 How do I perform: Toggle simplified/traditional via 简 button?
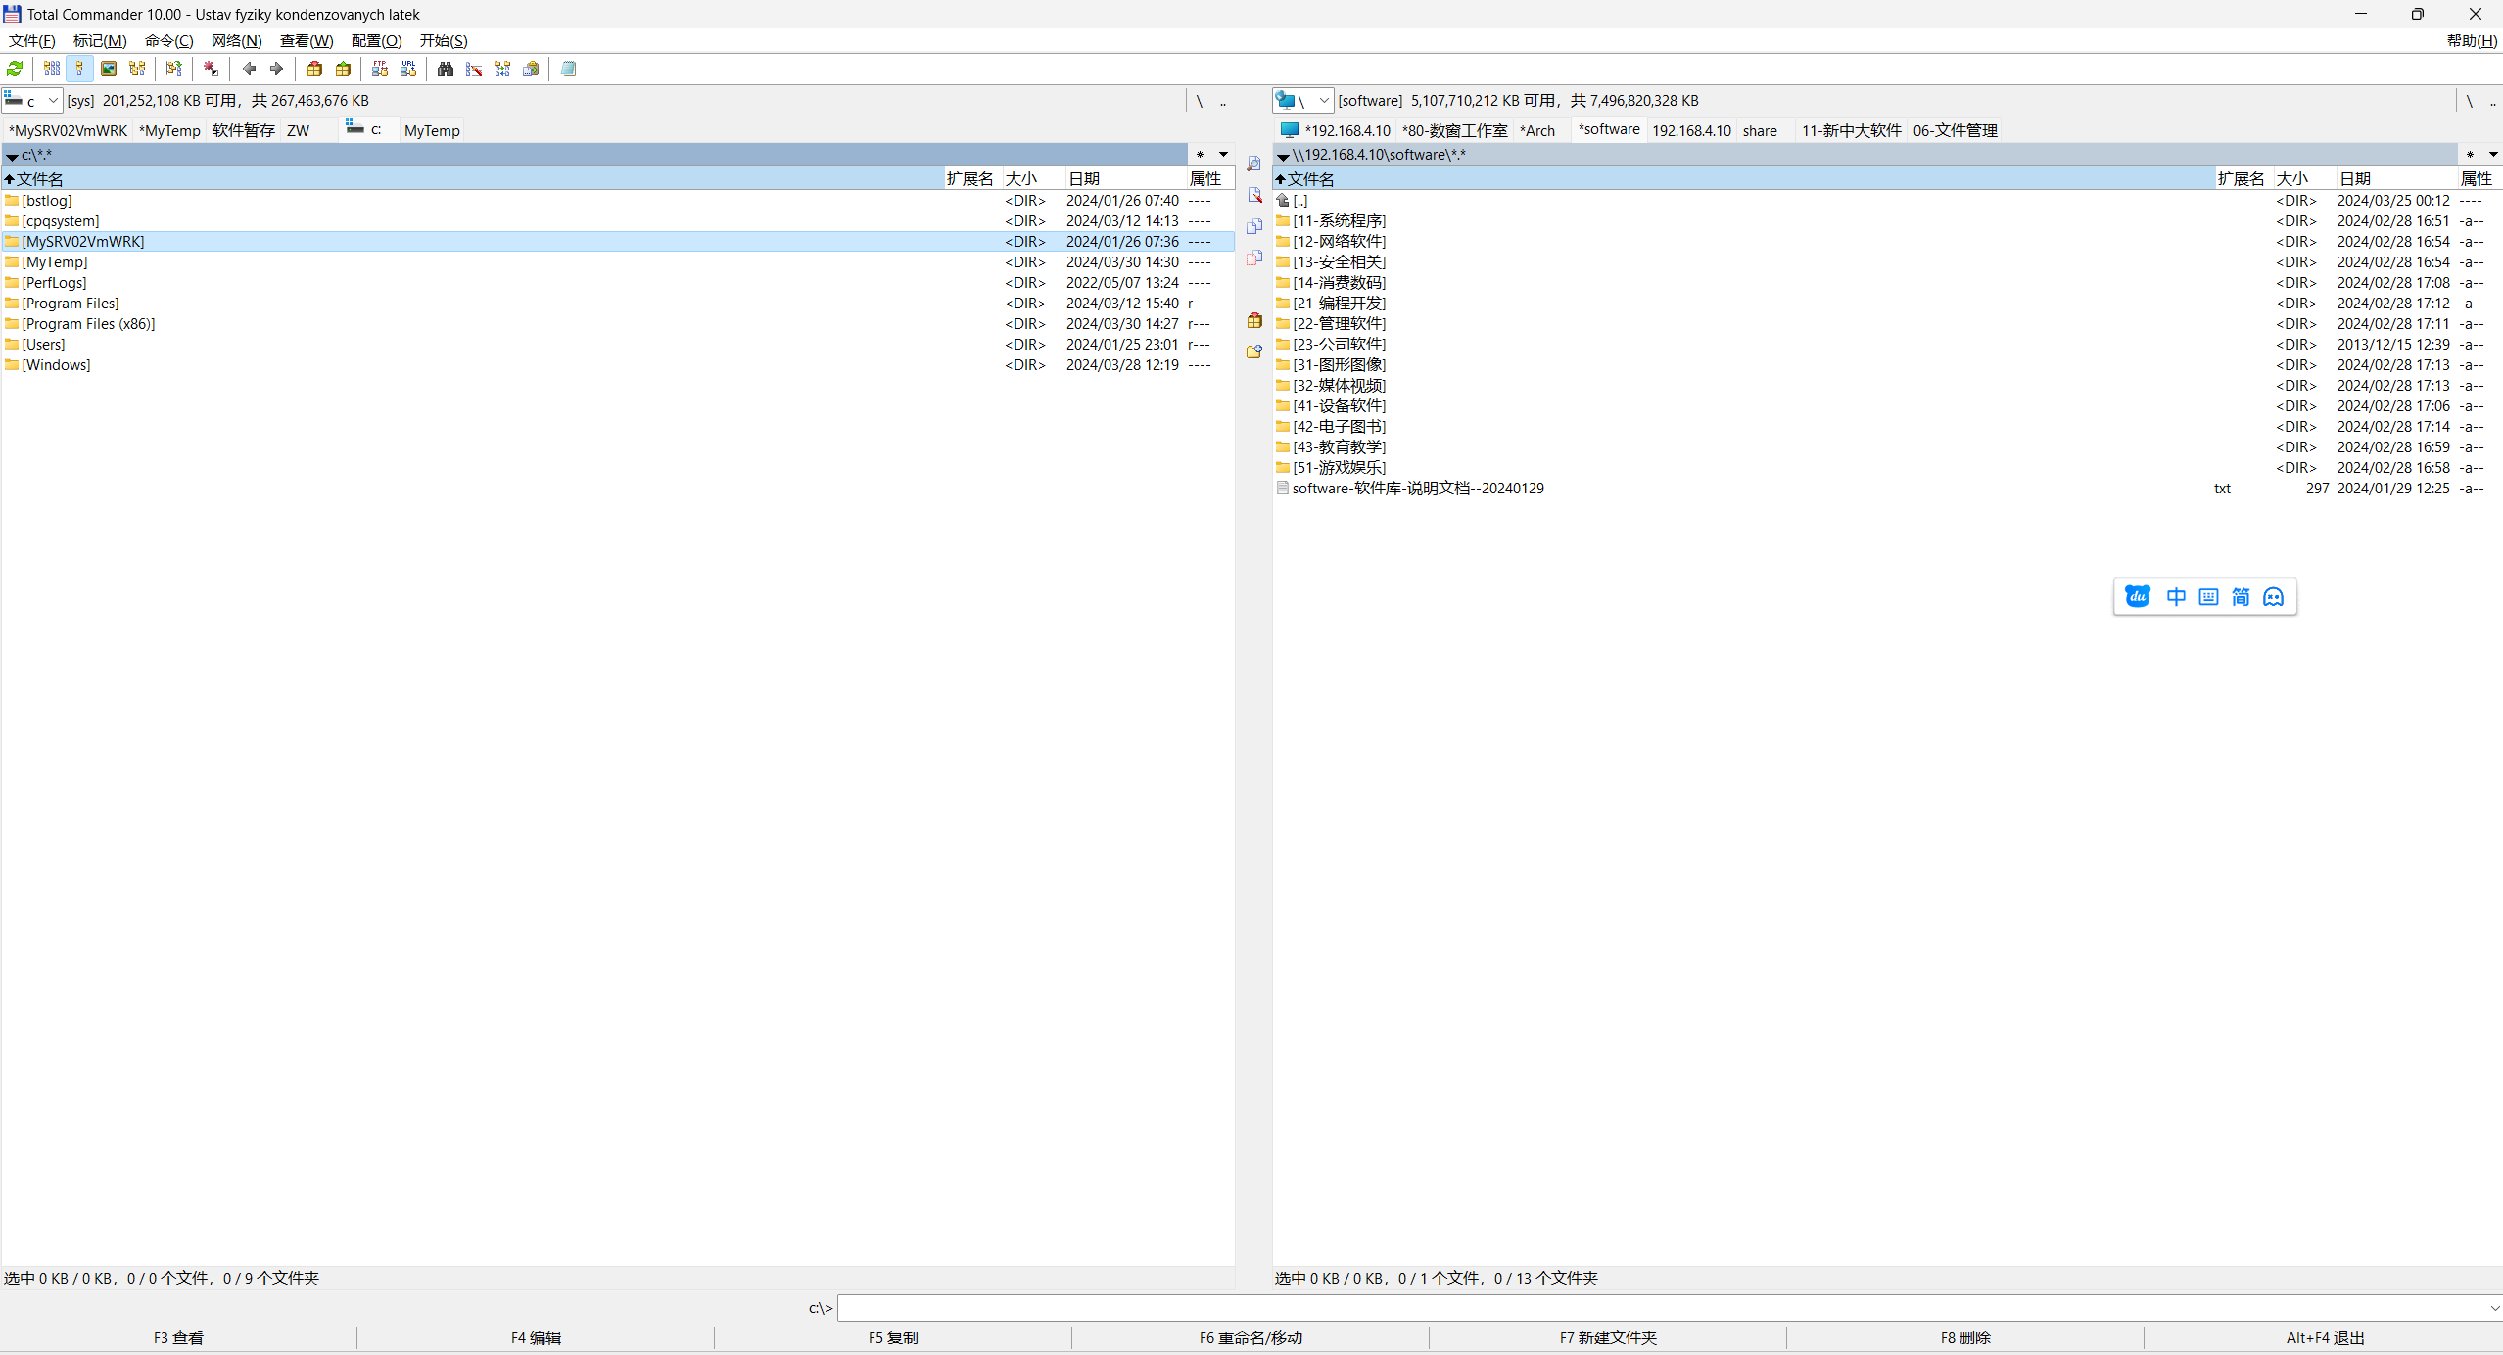[x=2241, y=597]
